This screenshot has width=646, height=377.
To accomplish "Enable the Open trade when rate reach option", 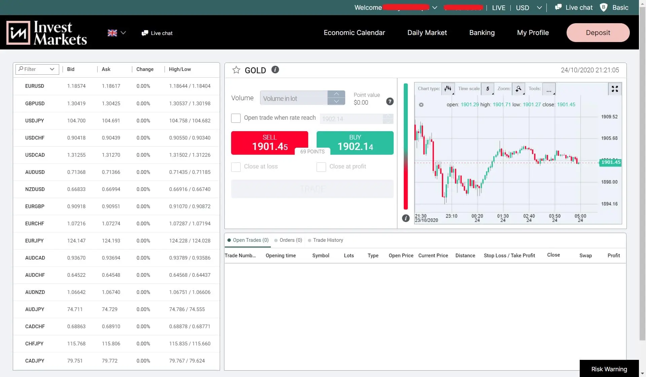I will tap(236, 118).
